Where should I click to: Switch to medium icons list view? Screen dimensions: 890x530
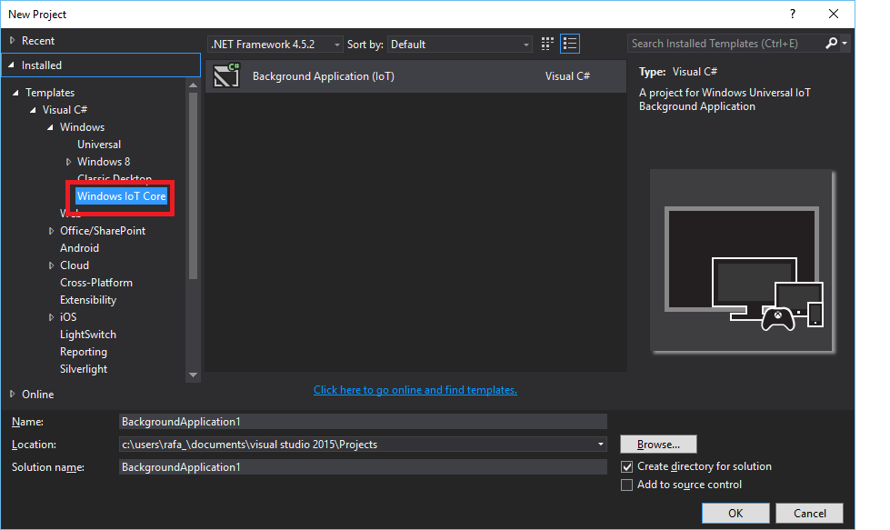click(570, 44)
